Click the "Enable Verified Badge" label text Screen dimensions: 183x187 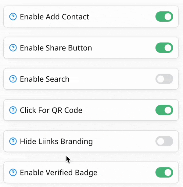click(x=59, y=172)
